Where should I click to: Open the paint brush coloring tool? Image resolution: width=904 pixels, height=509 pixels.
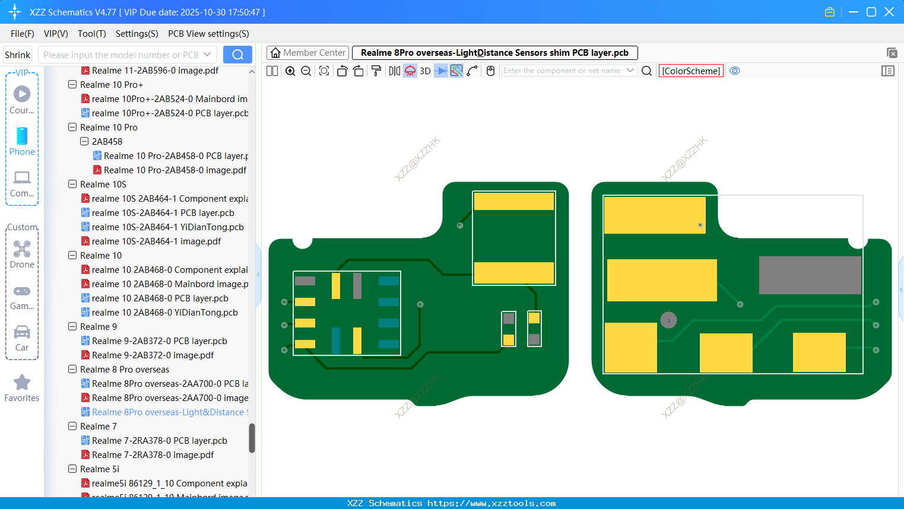pos(376,71)
